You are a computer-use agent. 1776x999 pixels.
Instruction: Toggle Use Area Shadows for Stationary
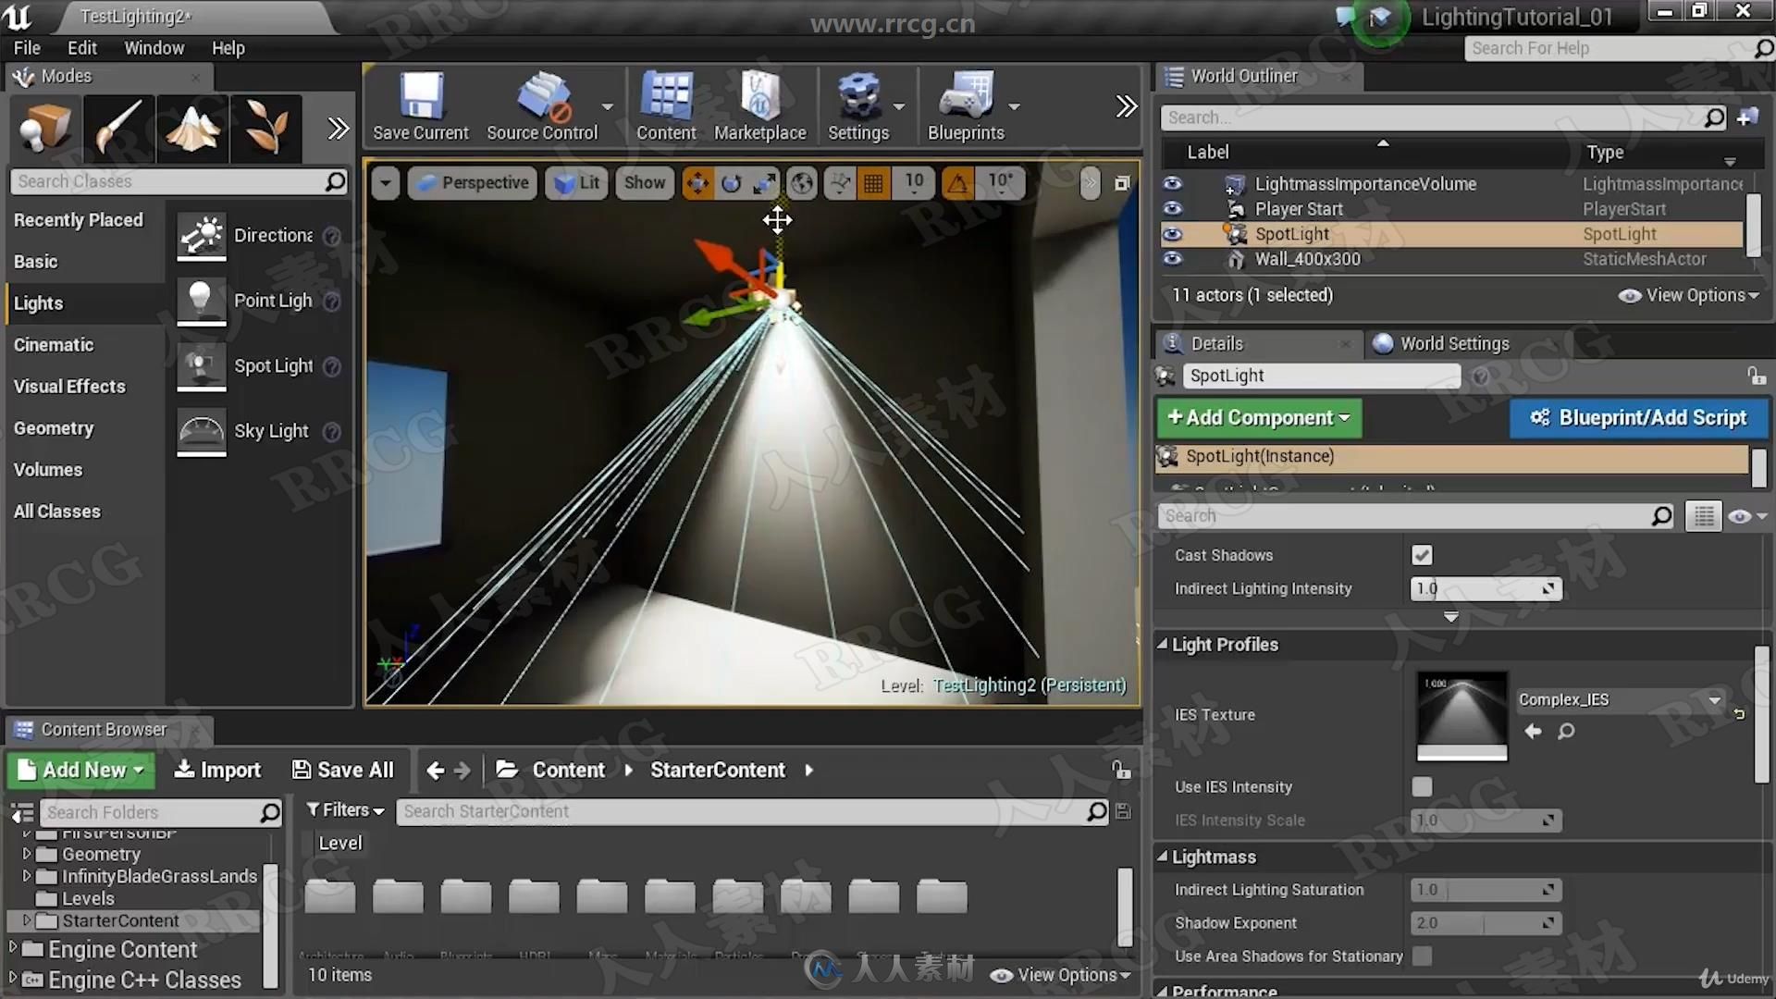tap(1423, 954)
